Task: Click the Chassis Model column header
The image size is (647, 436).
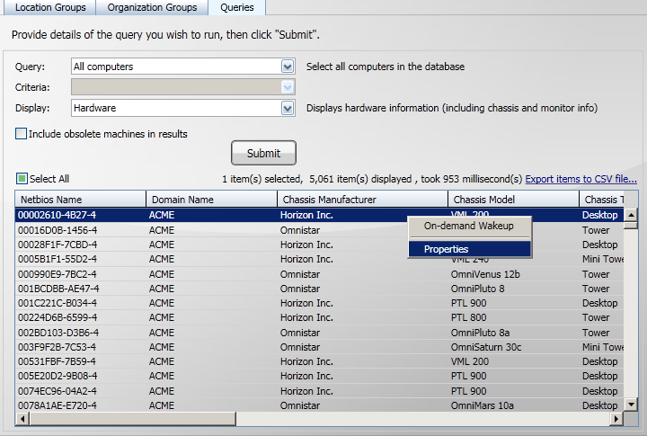Action: click(x=512, y=199)
